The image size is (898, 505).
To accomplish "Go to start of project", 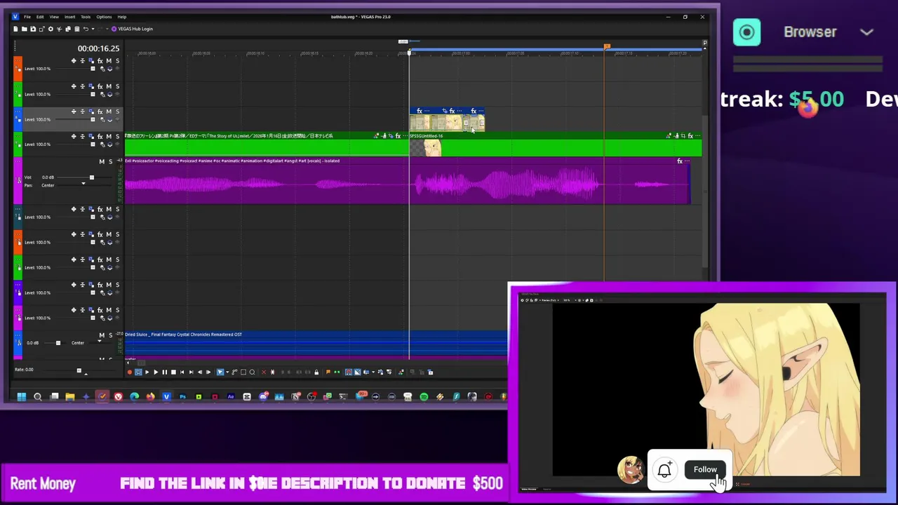I will coord(182,372).
